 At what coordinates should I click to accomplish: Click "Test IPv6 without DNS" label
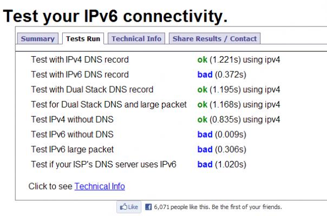coord(72,134)
